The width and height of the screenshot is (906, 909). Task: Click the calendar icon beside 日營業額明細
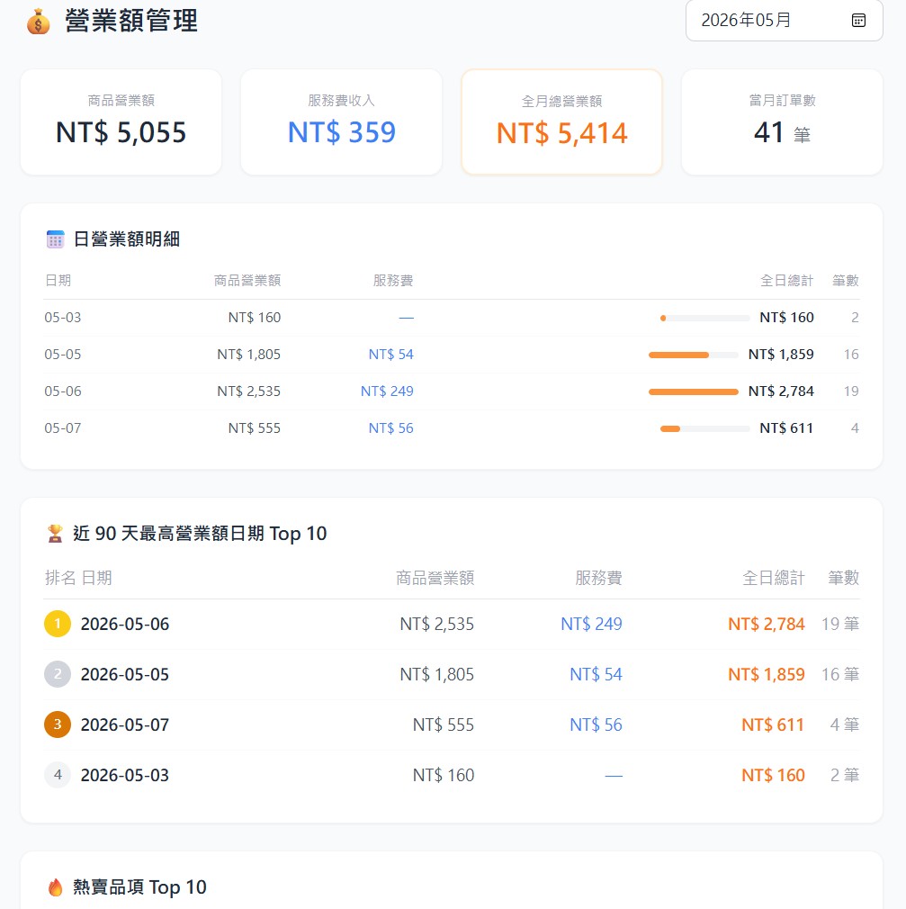click(x=55, y=238)
